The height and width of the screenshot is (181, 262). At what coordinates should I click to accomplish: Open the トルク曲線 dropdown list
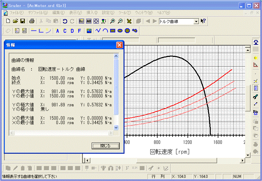196,22
